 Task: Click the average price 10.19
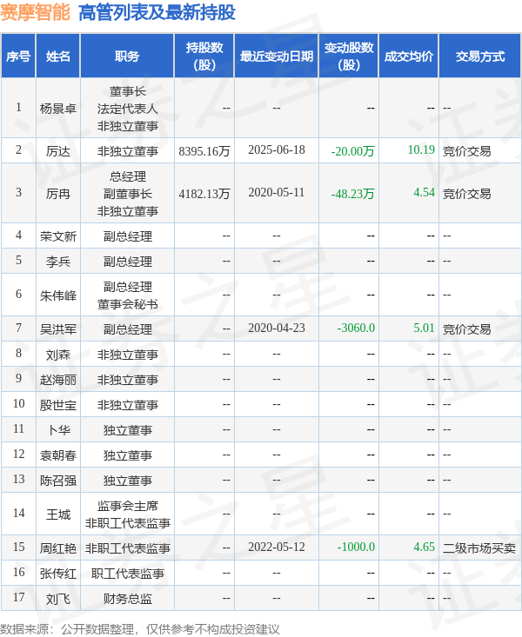421,149
